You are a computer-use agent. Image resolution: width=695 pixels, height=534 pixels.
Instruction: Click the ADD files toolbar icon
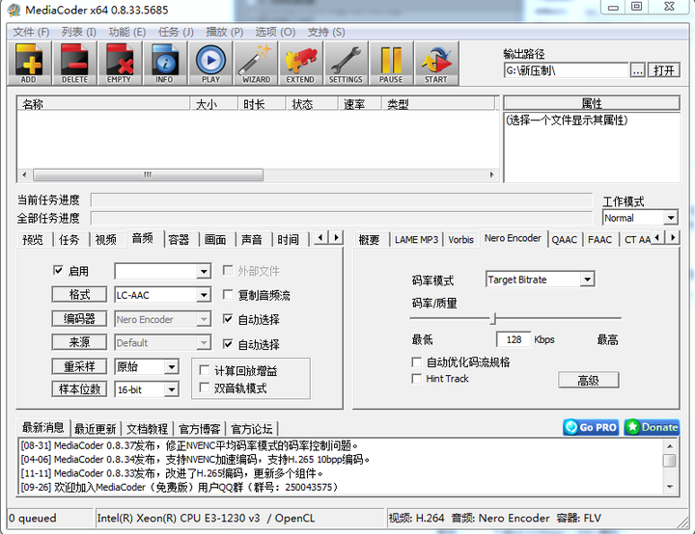coord(29,63)
